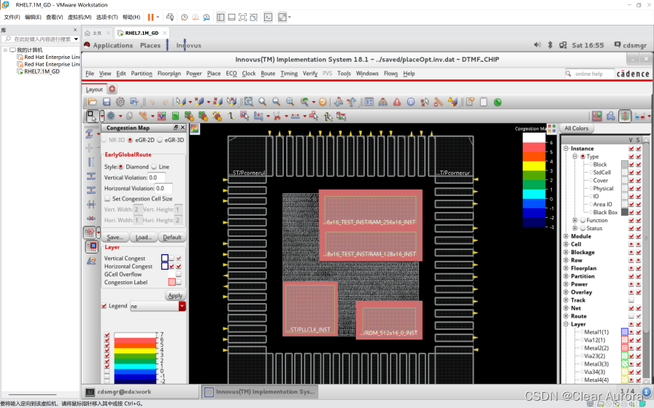Click the undo arrow toolbar icon

[x=153, y=102]
